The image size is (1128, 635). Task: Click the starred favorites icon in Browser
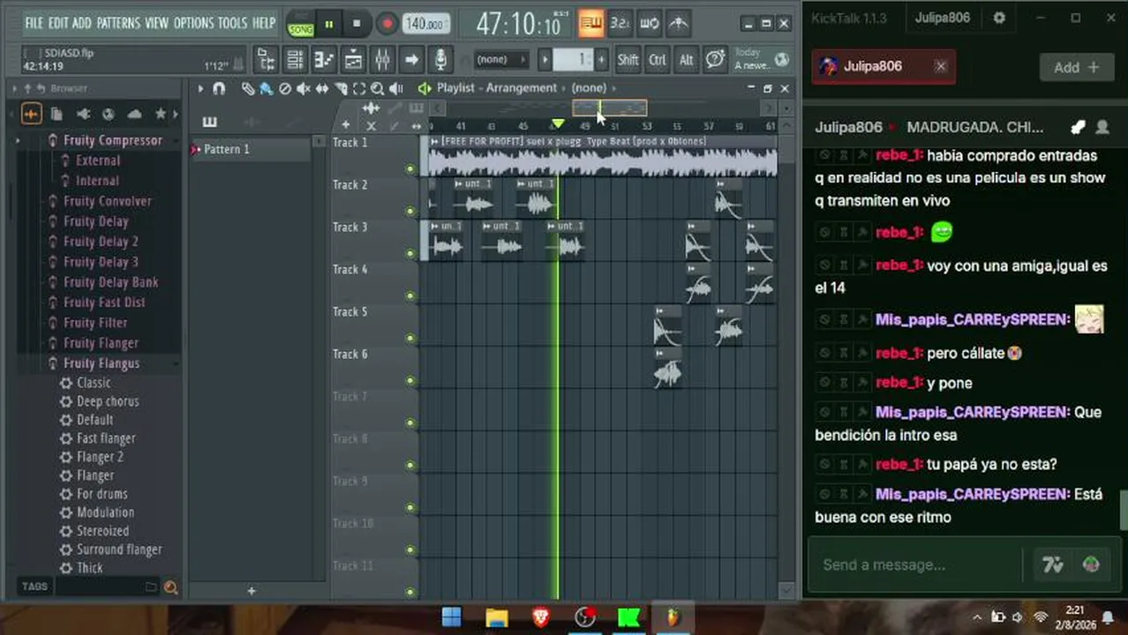[x=160, y=114]
